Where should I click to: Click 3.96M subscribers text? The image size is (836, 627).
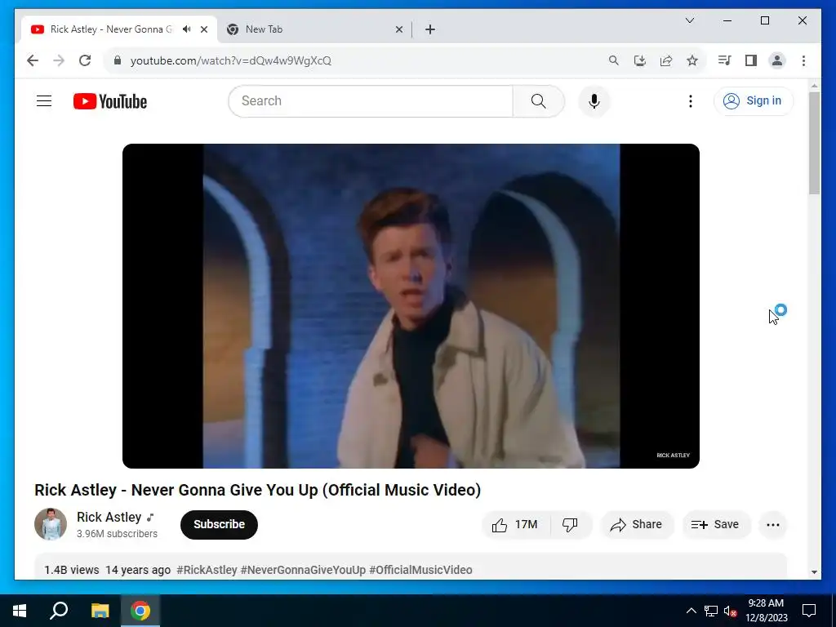point(117,534)
